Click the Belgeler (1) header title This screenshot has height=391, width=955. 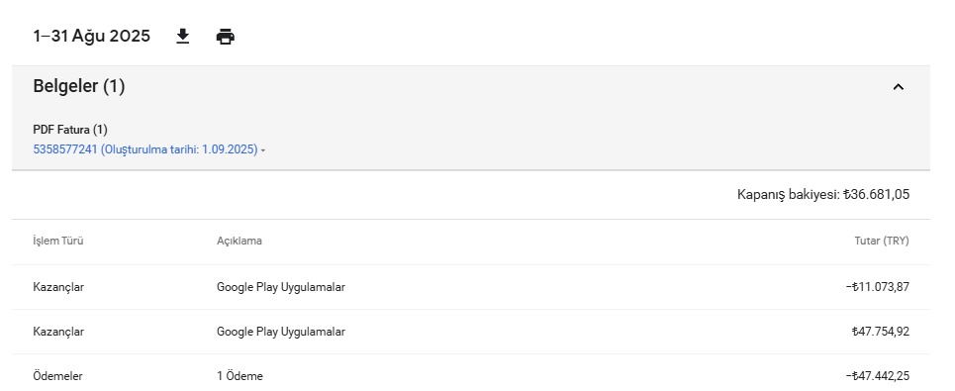coord(79,86)
